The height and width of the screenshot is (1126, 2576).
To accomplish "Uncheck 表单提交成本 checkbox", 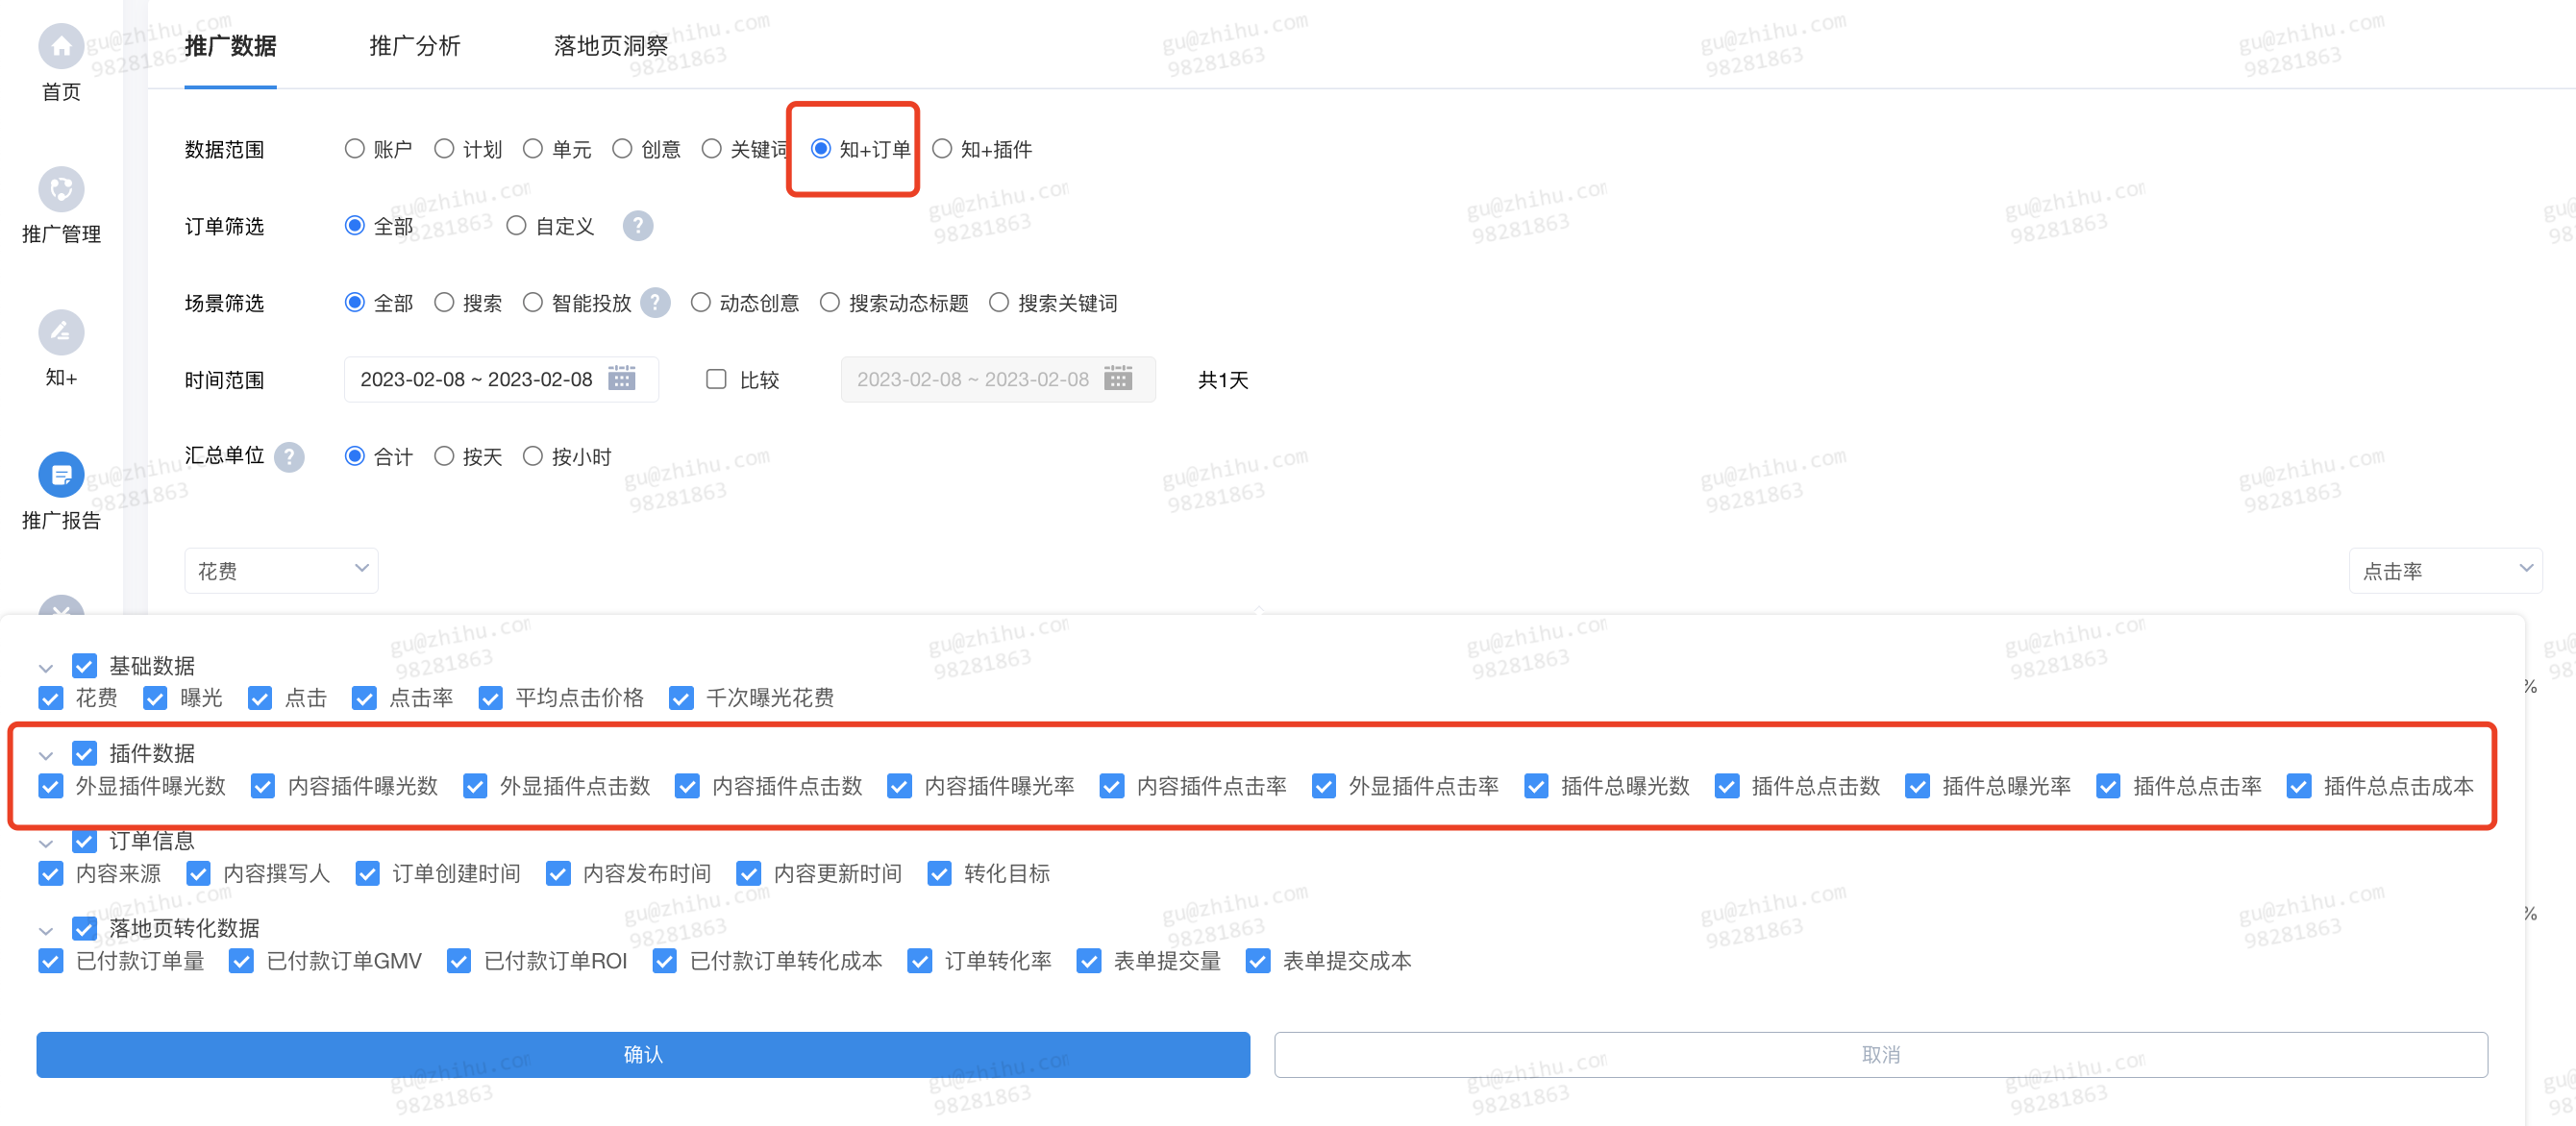I will tap(1258, 961).
